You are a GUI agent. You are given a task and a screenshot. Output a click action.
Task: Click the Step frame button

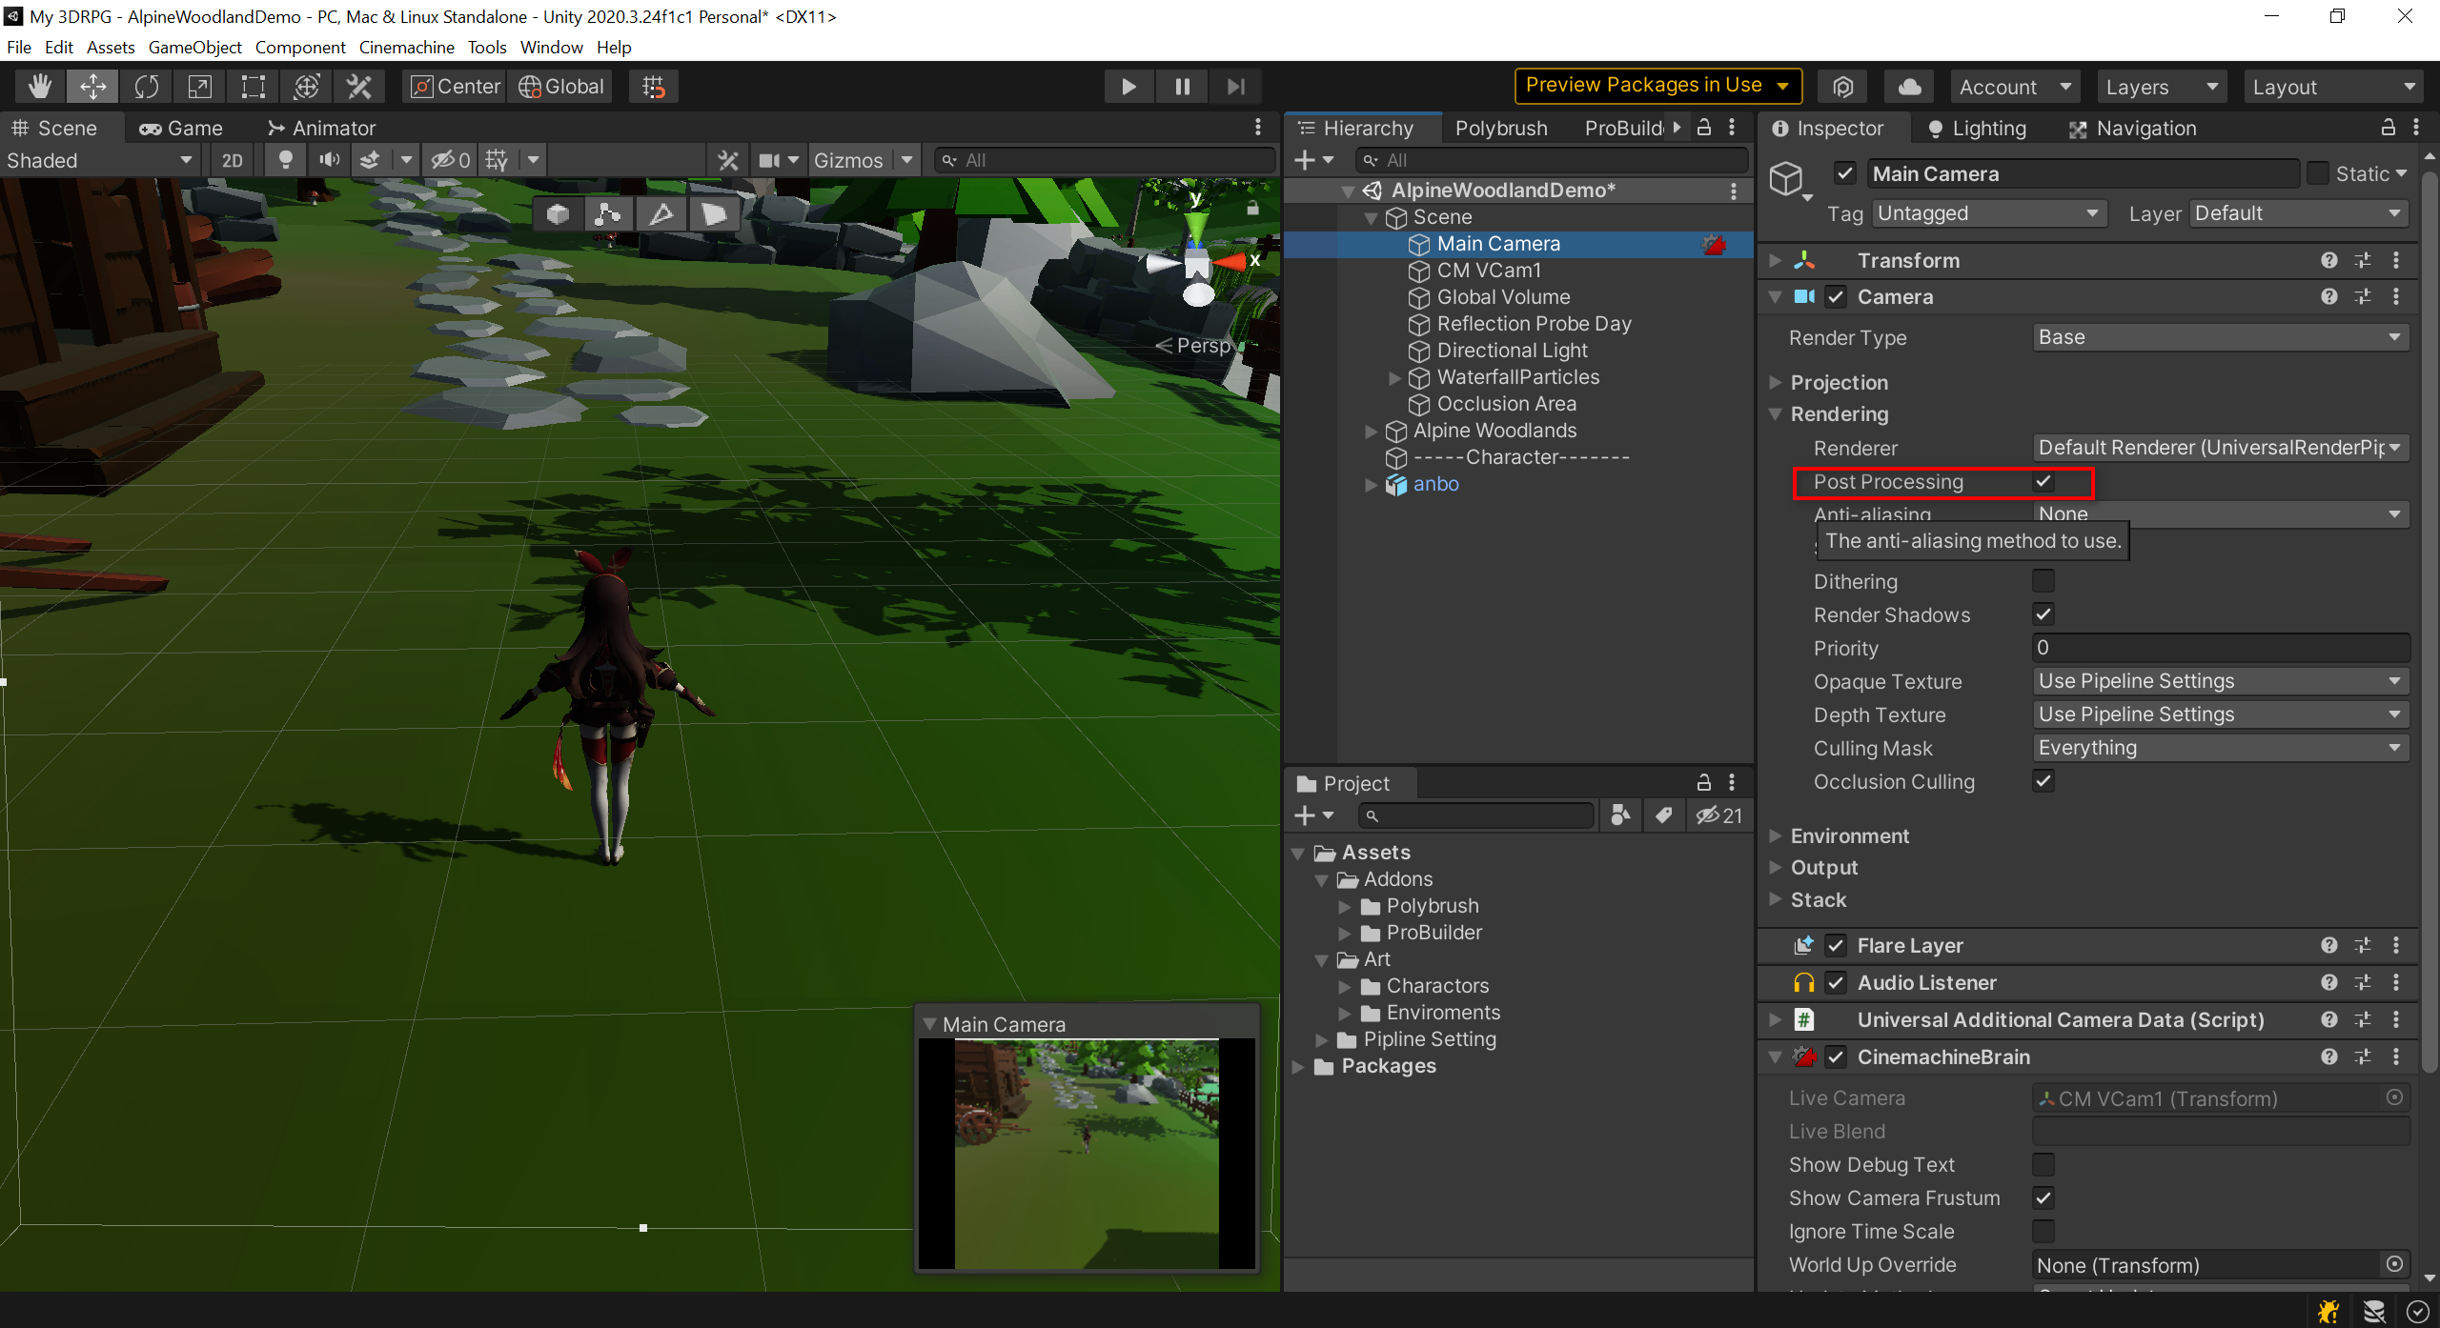[1236, 87]
